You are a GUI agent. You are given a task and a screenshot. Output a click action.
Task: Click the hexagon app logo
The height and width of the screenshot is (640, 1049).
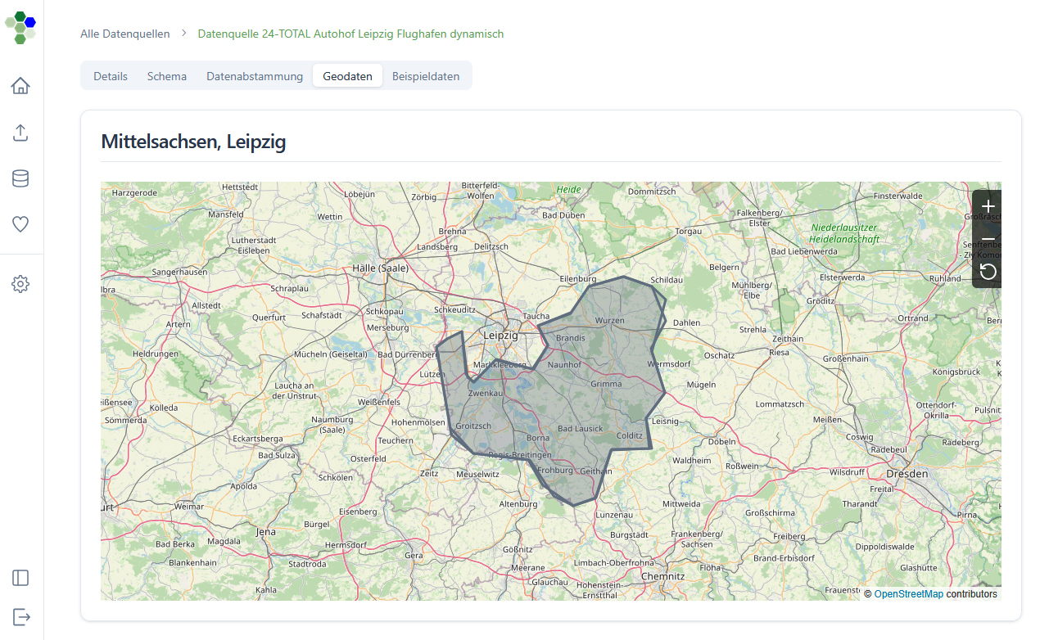[20, 27]
